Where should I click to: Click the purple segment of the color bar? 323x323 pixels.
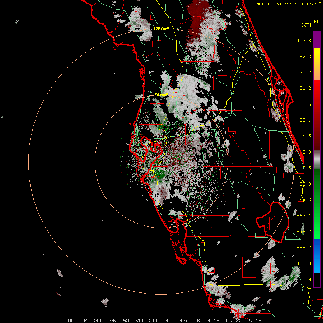[x=317, y=40]
